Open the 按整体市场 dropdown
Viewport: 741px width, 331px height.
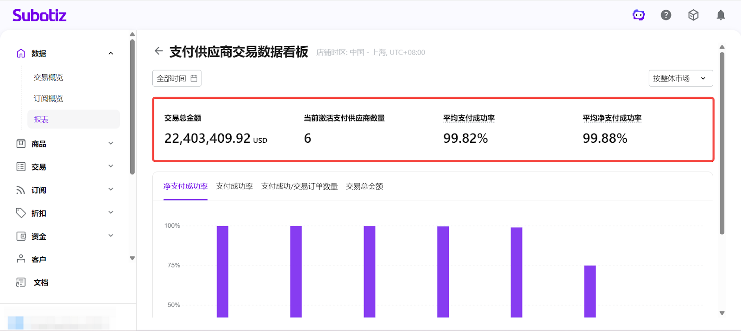pos(680,78)
